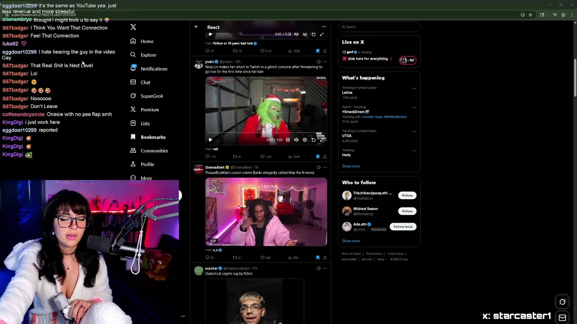The height and width of the screenshot is (324, 577).
Task: Open more options for UTSA trend
Action: coord(414,131)
